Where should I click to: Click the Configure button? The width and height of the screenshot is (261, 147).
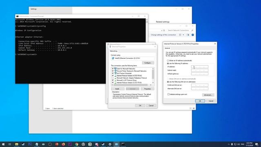point(148,63)
